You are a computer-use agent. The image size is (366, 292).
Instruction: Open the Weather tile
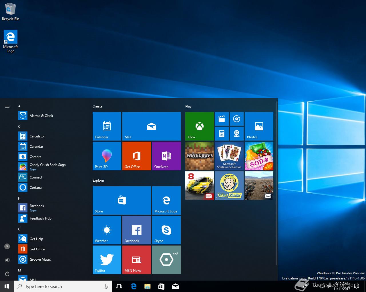[107, 230]
